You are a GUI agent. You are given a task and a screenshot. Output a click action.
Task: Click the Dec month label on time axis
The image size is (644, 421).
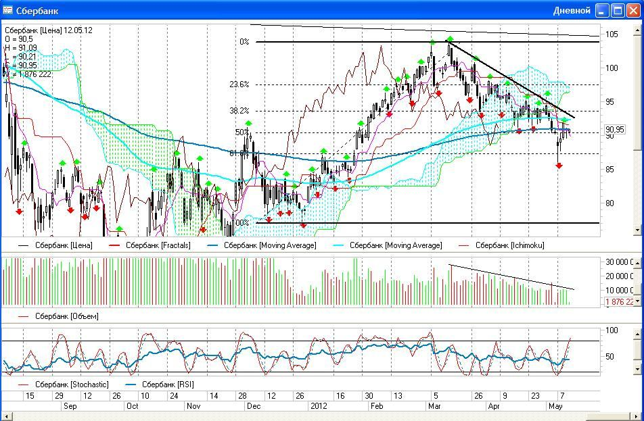tap(254, 406)
